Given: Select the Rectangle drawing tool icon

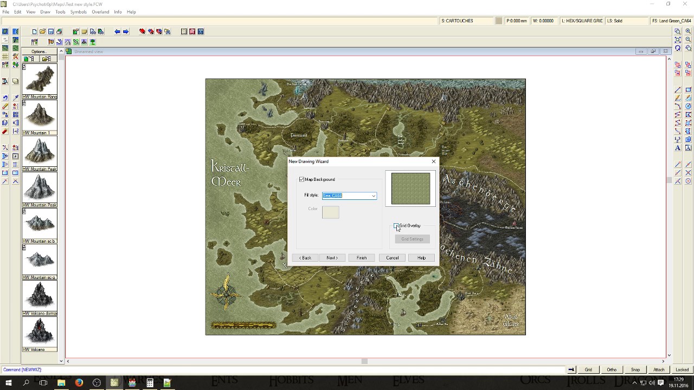Looking at the screenshot, I should click(688, 90).
